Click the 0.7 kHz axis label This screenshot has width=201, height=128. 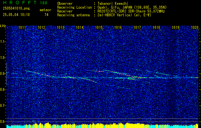(3, 106)
